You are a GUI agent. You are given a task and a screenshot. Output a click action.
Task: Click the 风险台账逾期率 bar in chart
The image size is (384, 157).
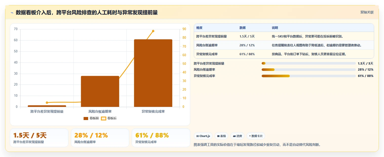[x=100, y=91]
